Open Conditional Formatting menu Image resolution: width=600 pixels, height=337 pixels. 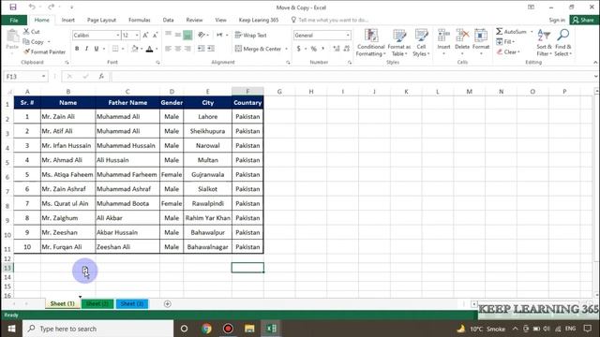point(370,43)
